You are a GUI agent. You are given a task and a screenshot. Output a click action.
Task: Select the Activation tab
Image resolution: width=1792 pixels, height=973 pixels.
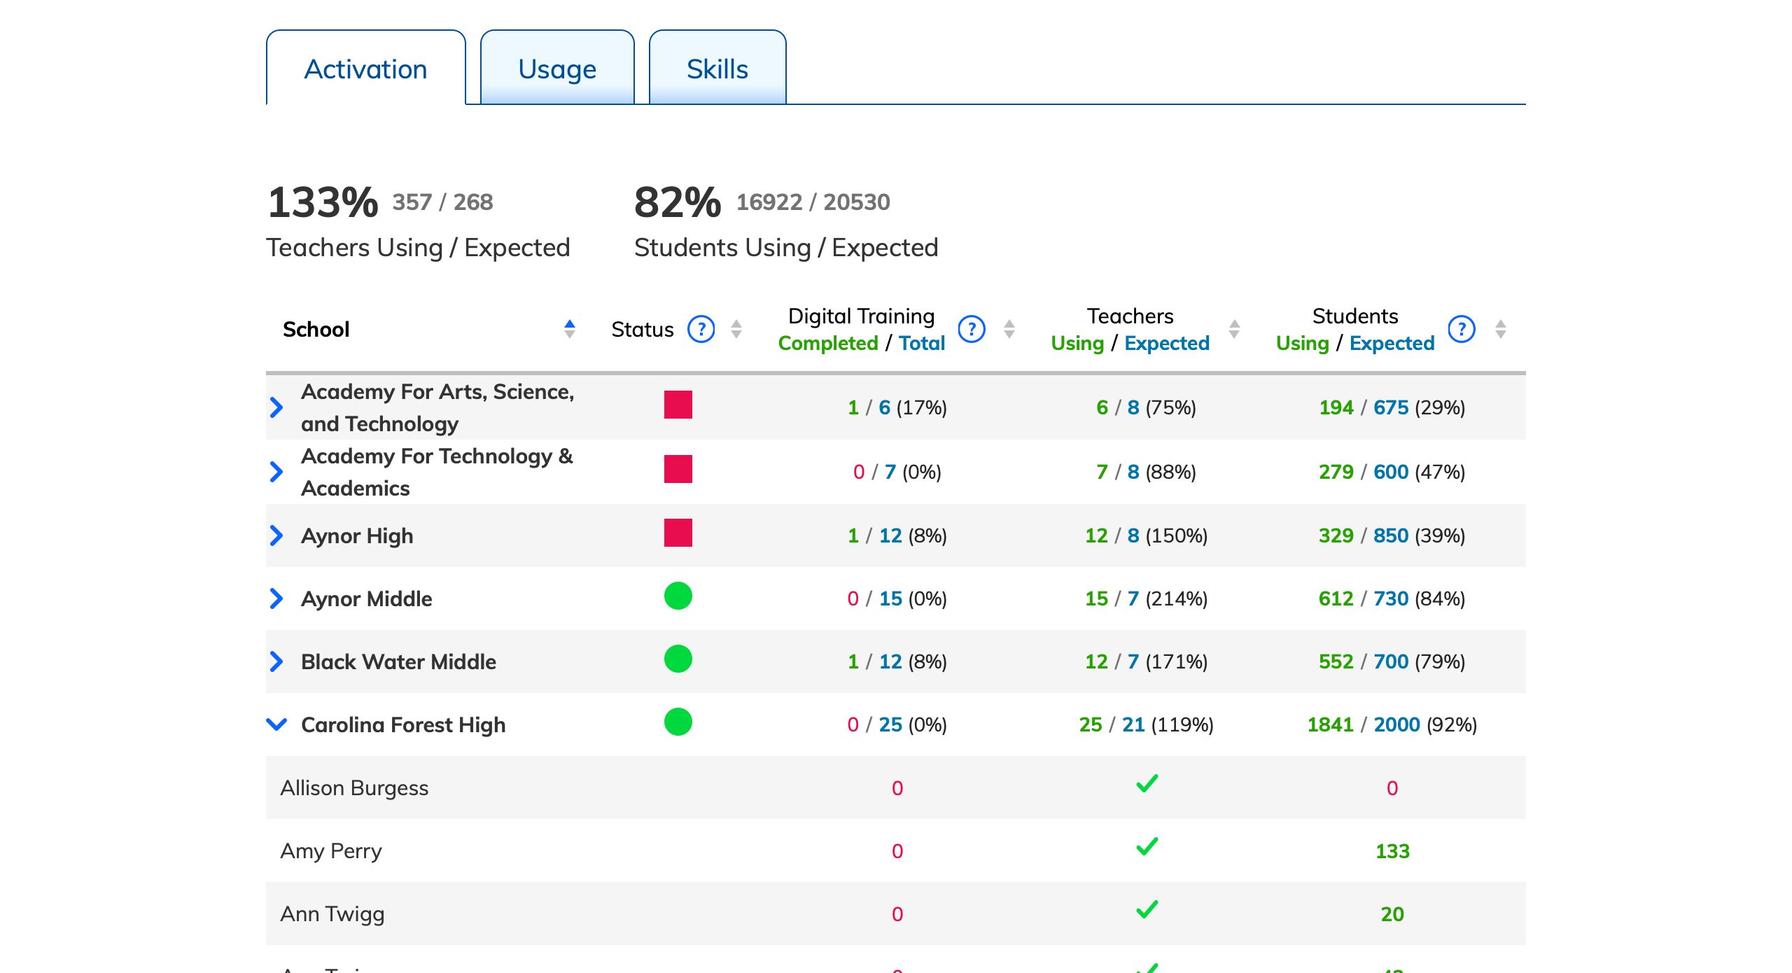365,69
